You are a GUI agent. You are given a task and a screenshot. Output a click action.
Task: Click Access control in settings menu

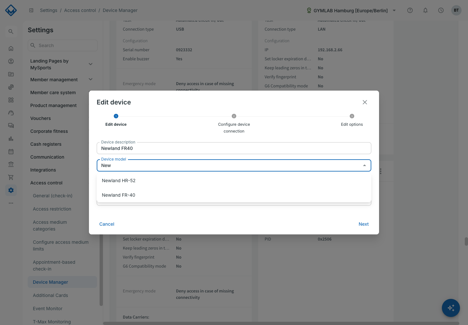46,183
